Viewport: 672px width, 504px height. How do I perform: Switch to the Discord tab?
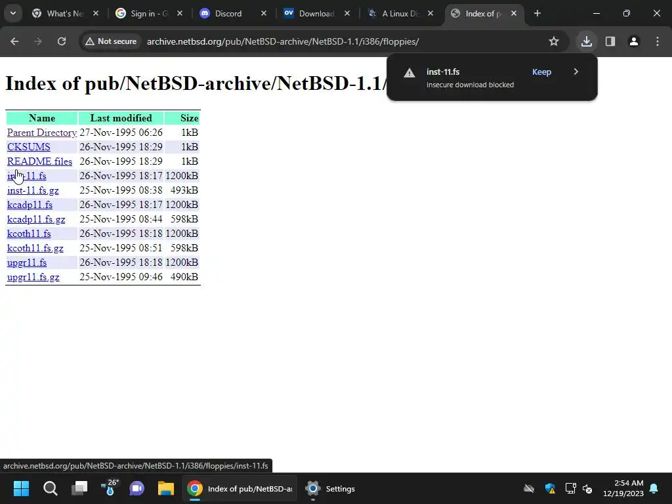coord(232,13)
